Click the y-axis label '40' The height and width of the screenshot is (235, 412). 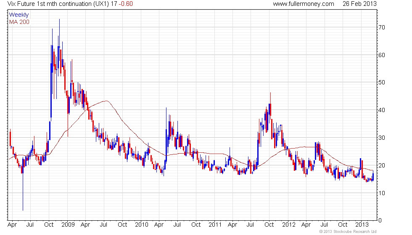point(382,110)
